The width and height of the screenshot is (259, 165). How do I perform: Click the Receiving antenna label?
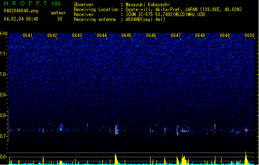[95, 19]
